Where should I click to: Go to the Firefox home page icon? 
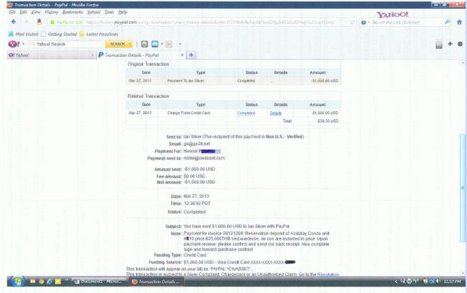pyautogui.click(x=459, y=22)
